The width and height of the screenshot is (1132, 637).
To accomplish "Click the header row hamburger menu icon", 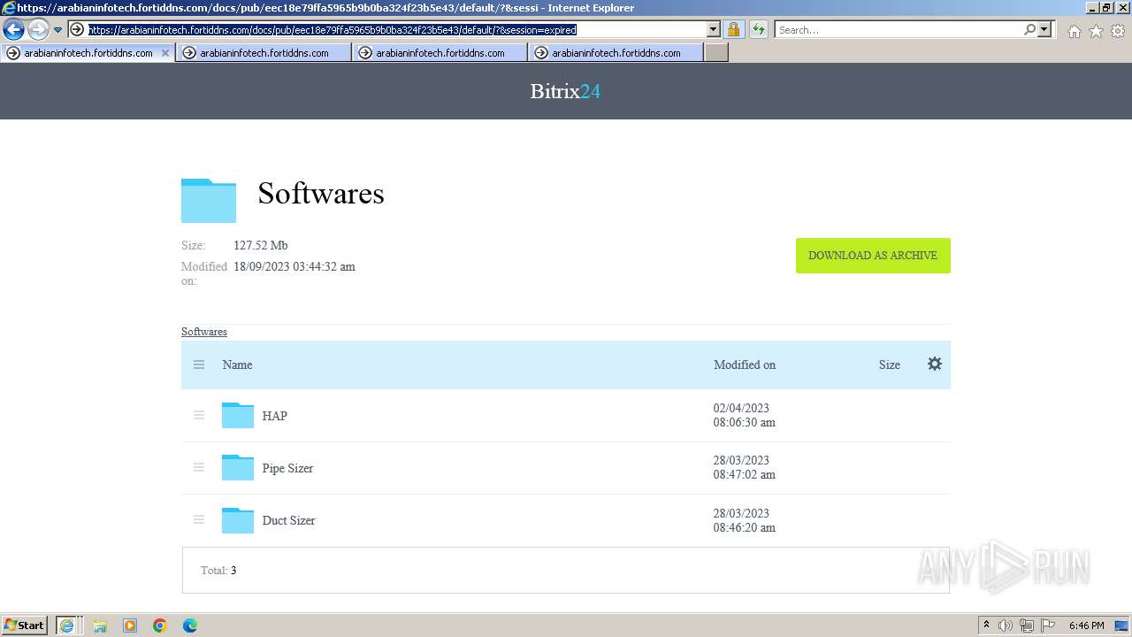I will [199, 365].
